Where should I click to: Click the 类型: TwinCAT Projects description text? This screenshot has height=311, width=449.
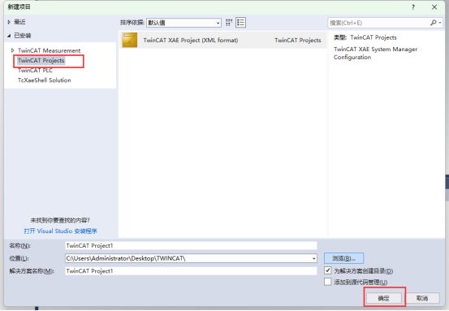[x=365, y=37]
